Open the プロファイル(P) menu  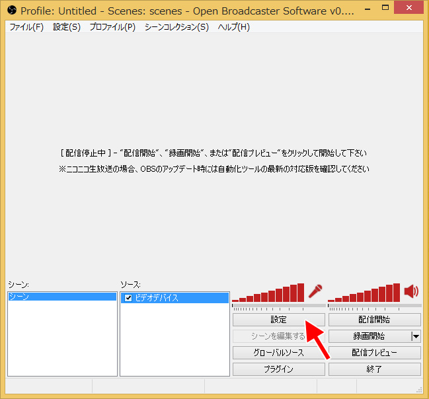(112, 27)
